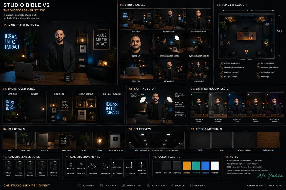Pick the orange #F59E0B color swatch
The width and height of the screenshot is (286, 190).
[x=187, y=166]
